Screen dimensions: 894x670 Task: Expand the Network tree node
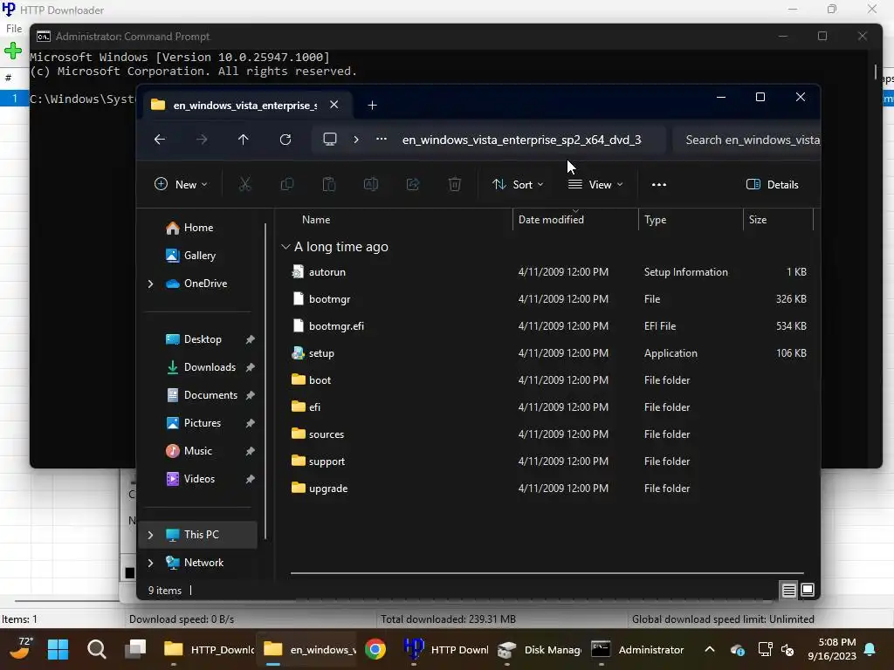tap(150, 563)
